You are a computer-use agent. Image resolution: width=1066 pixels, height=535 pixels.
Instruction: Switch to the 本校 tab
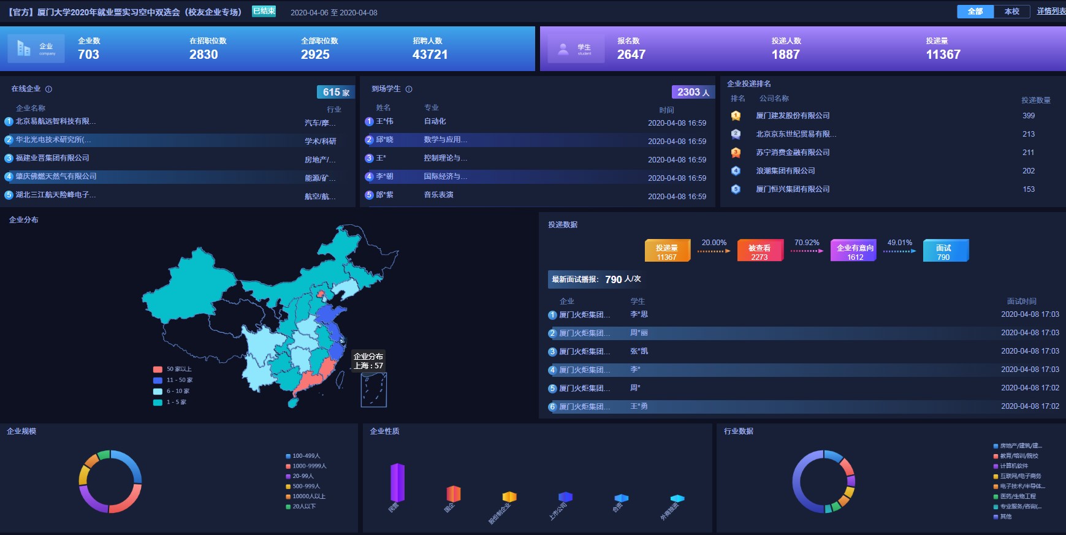pos(1011,12)
